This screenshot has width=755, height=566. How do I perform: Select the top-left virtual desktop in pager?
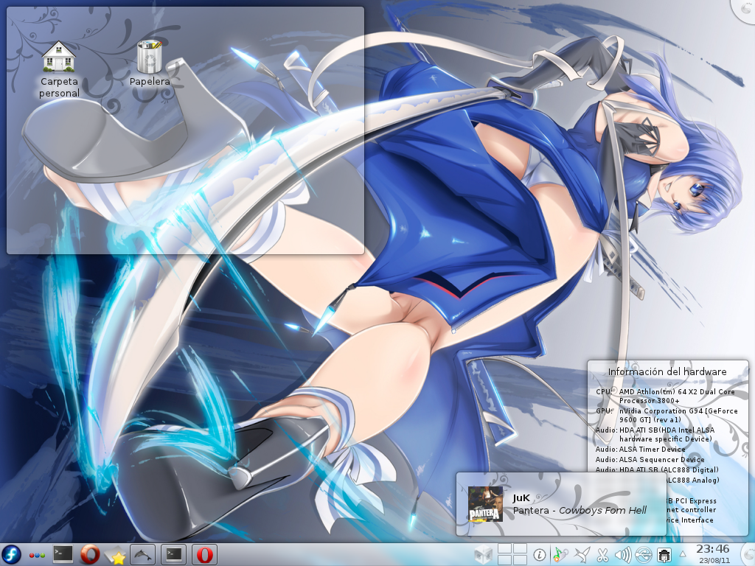[504, 549]
